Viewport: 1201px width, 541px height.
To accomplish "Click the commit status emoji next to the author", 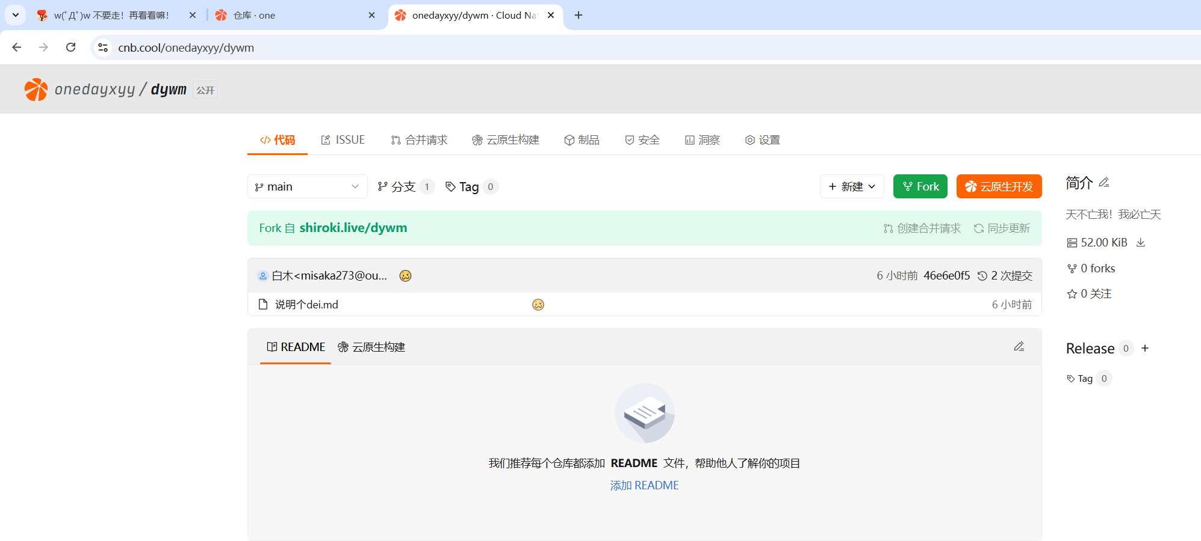I will point(405,276).
